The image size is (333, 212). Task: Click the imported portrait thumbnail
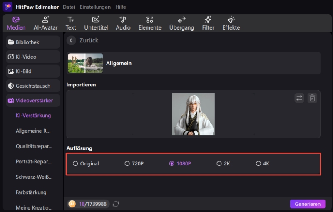click(x=193, y=114)
